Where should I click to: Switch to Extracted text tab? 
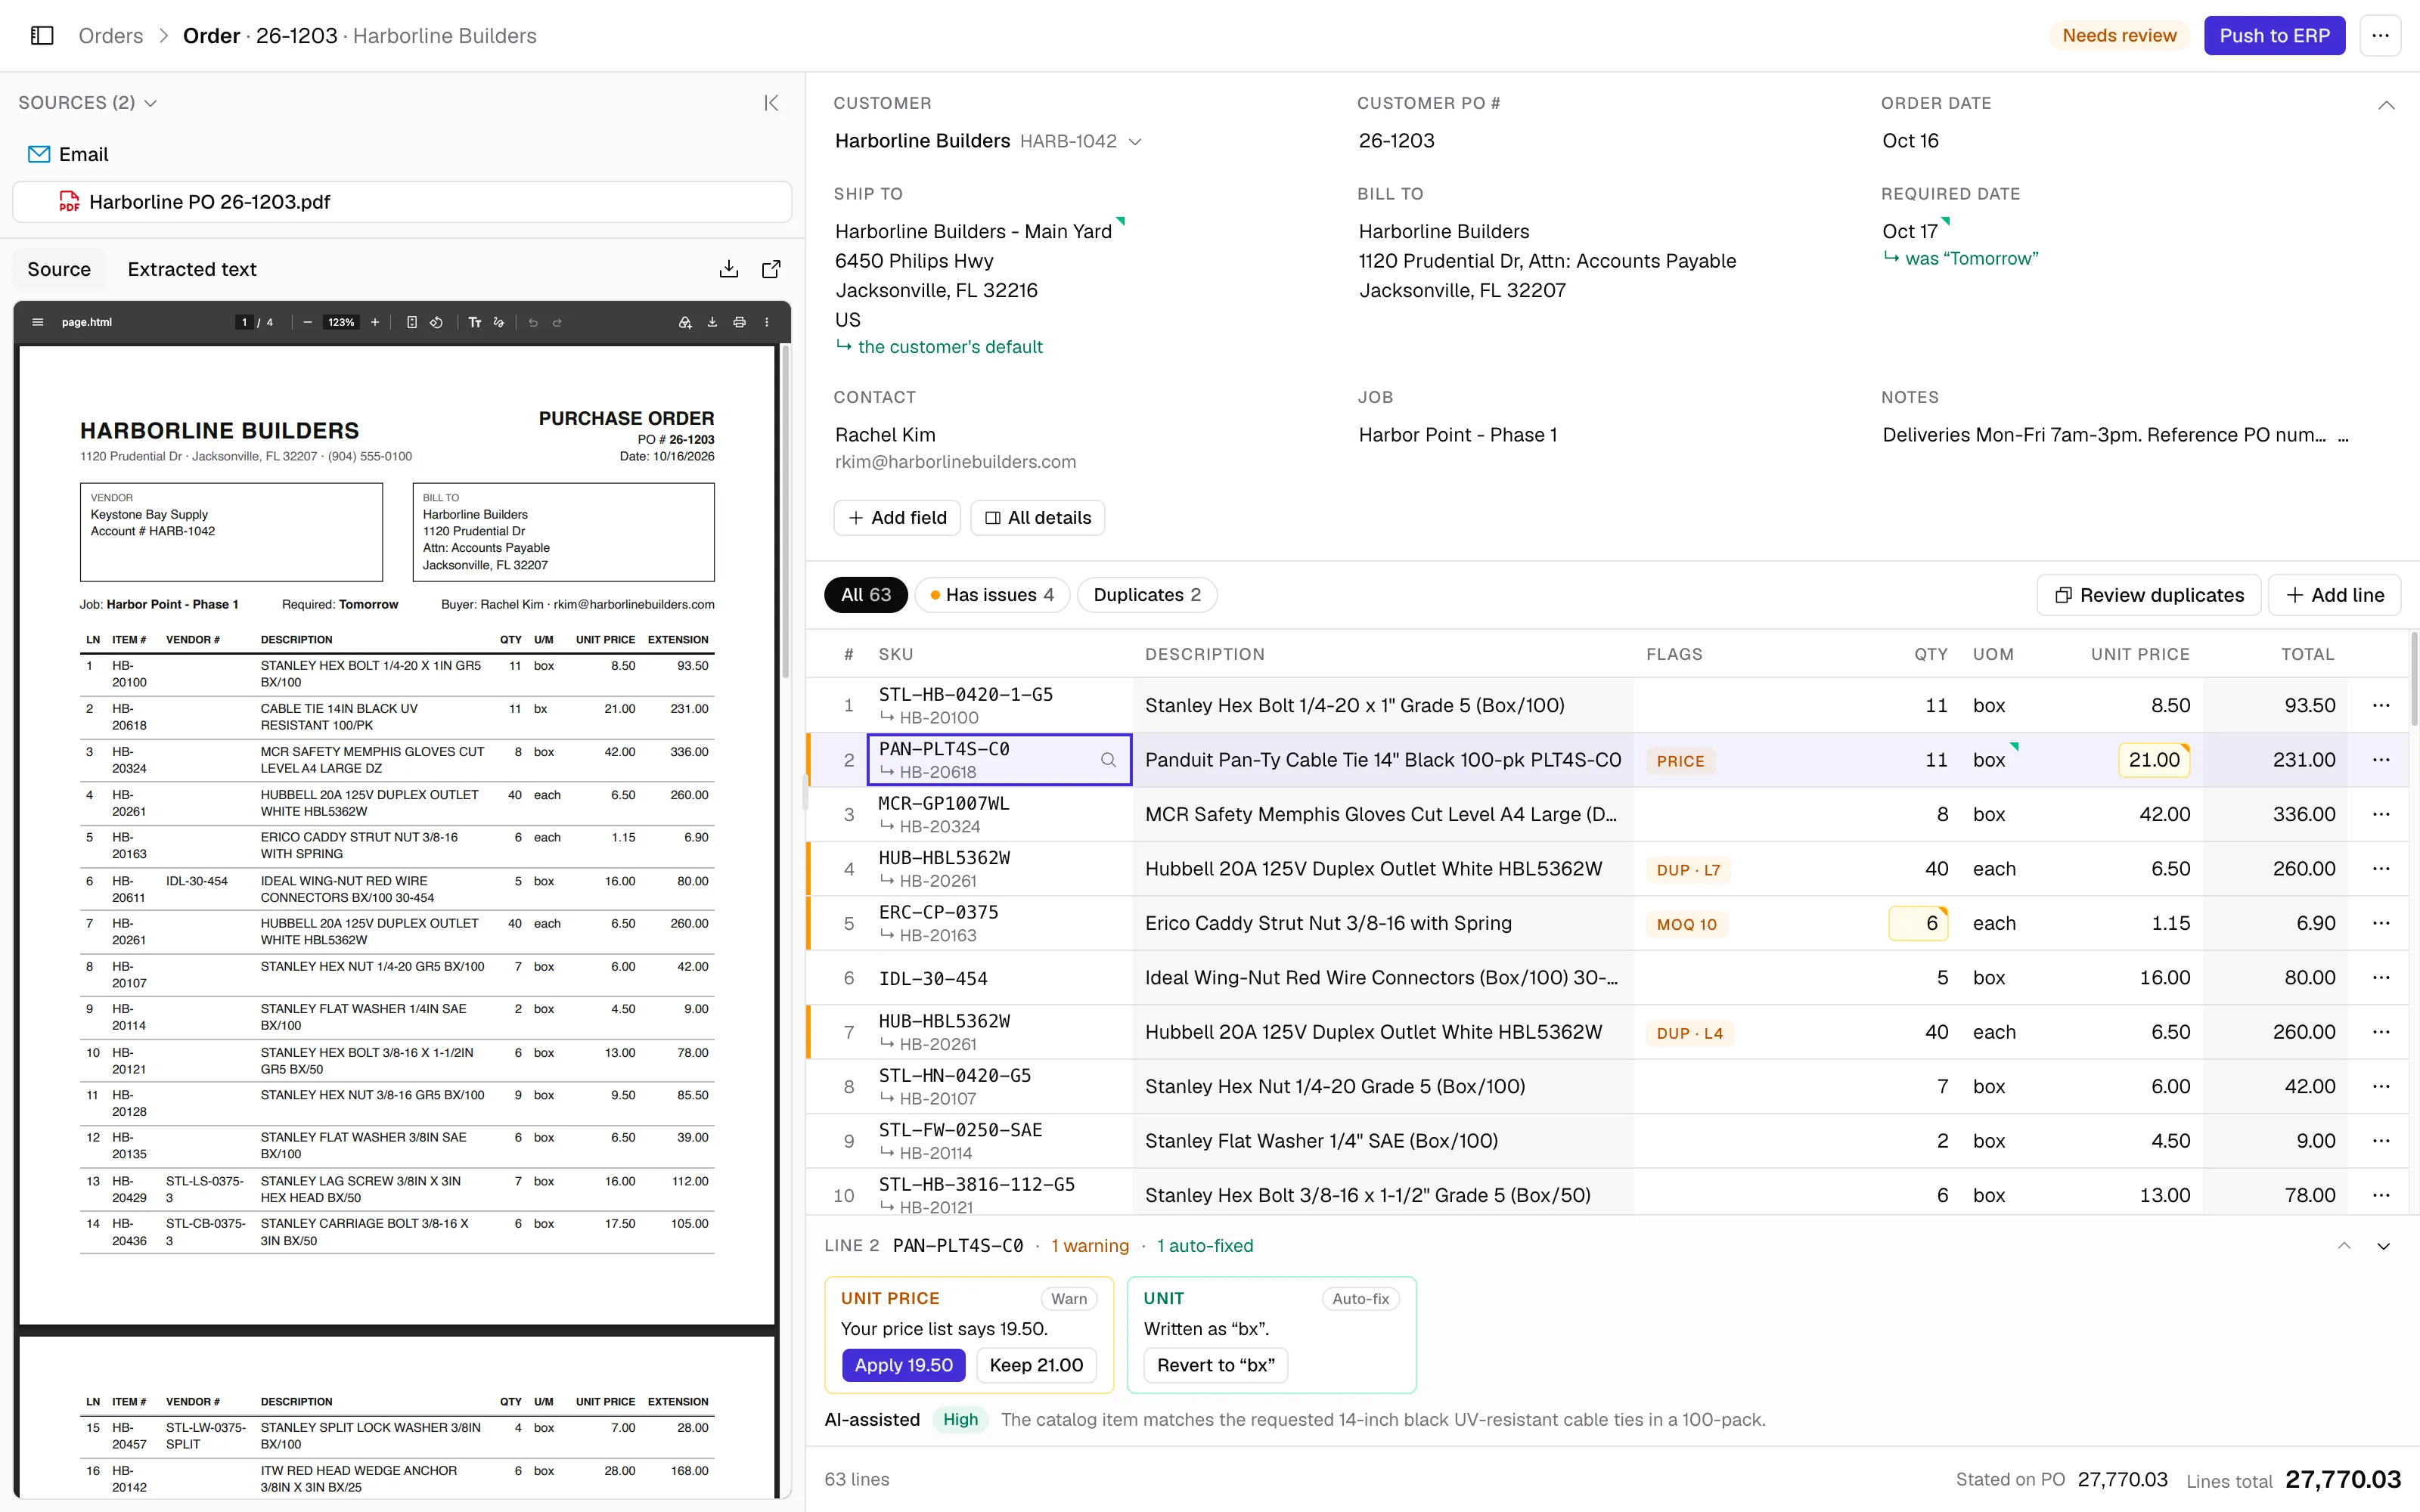pos(192,269)
